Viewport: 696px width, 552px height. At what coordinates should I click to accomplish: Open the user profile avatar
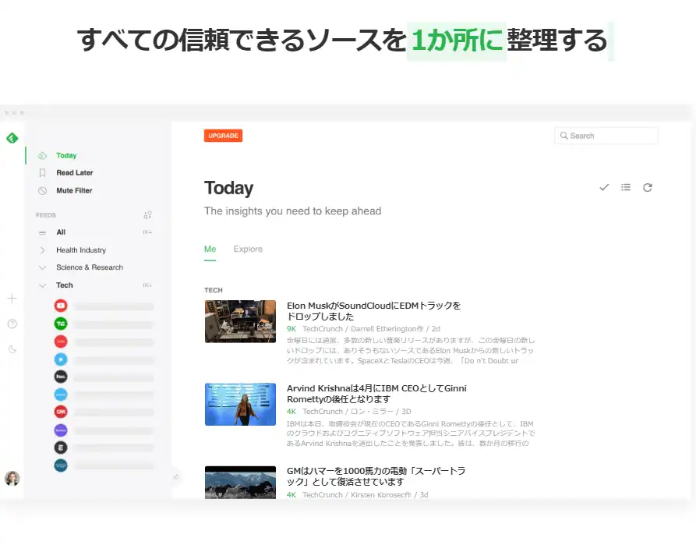[12, 478]
